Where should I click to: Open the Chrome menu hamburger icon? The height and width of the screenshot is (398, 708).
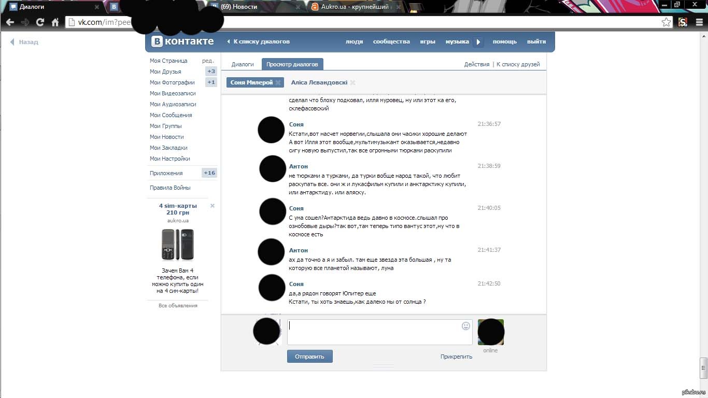[x=699, y=22]
